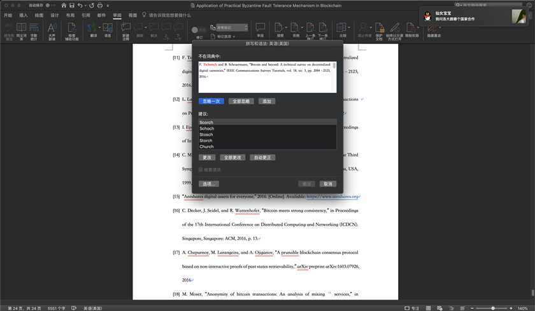Screen dimensions: 535x311
Task: Select the suggestion 'Schoch'
Action: point(267,128)
